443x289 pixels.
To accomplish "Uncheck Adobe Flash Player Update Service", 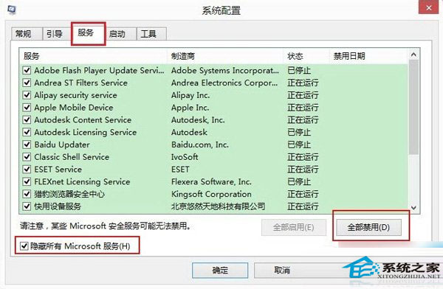I will (27, 70).
